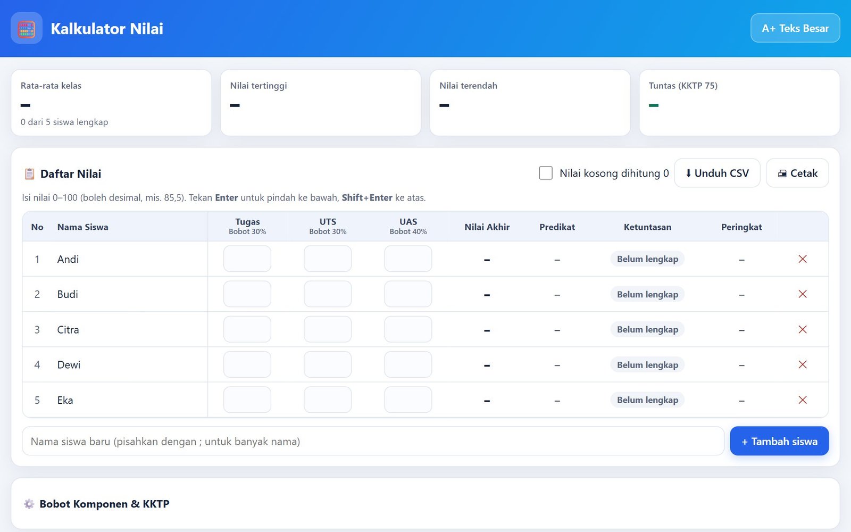The height and width of the screenshot is (532, 851).
Task: Click Eka's Belum lengkap status badge
Action: coord(647,400)
